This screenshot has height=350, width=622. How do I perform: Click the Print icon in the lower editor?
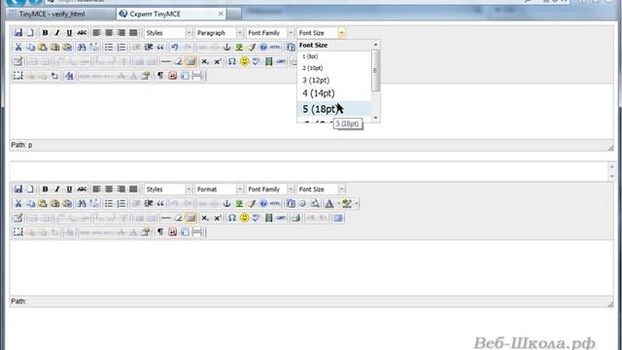295,218
